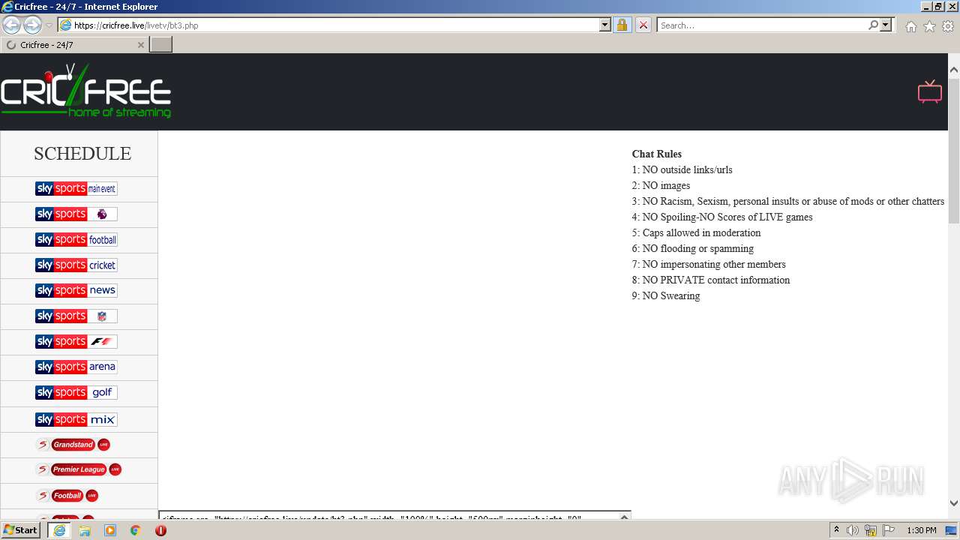Click the Cricfree home of streaming logo

pos(85,91)
